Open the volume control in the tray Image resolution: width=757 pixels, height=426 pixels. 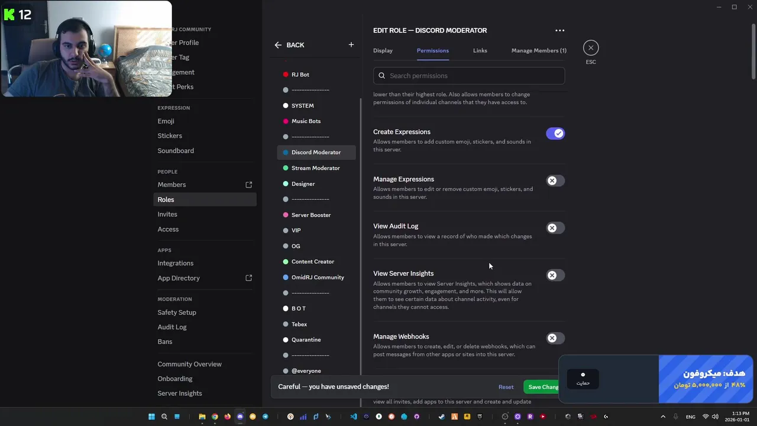point(715,417)
